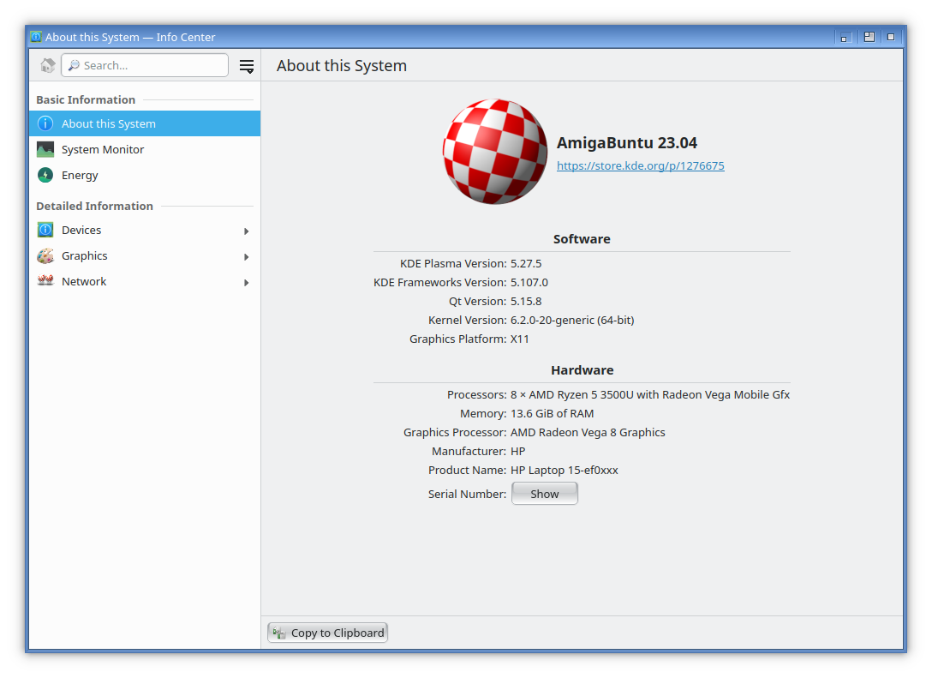
Task: Click Memory value 13.6 GiB of RAM
Action: [x=553, y=414]
